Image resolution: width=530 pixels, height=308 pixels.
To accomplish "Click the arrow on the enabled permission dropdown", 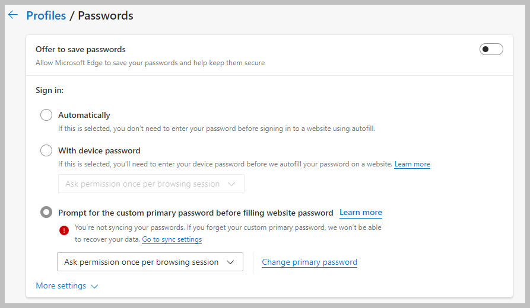I will (231, 262).
